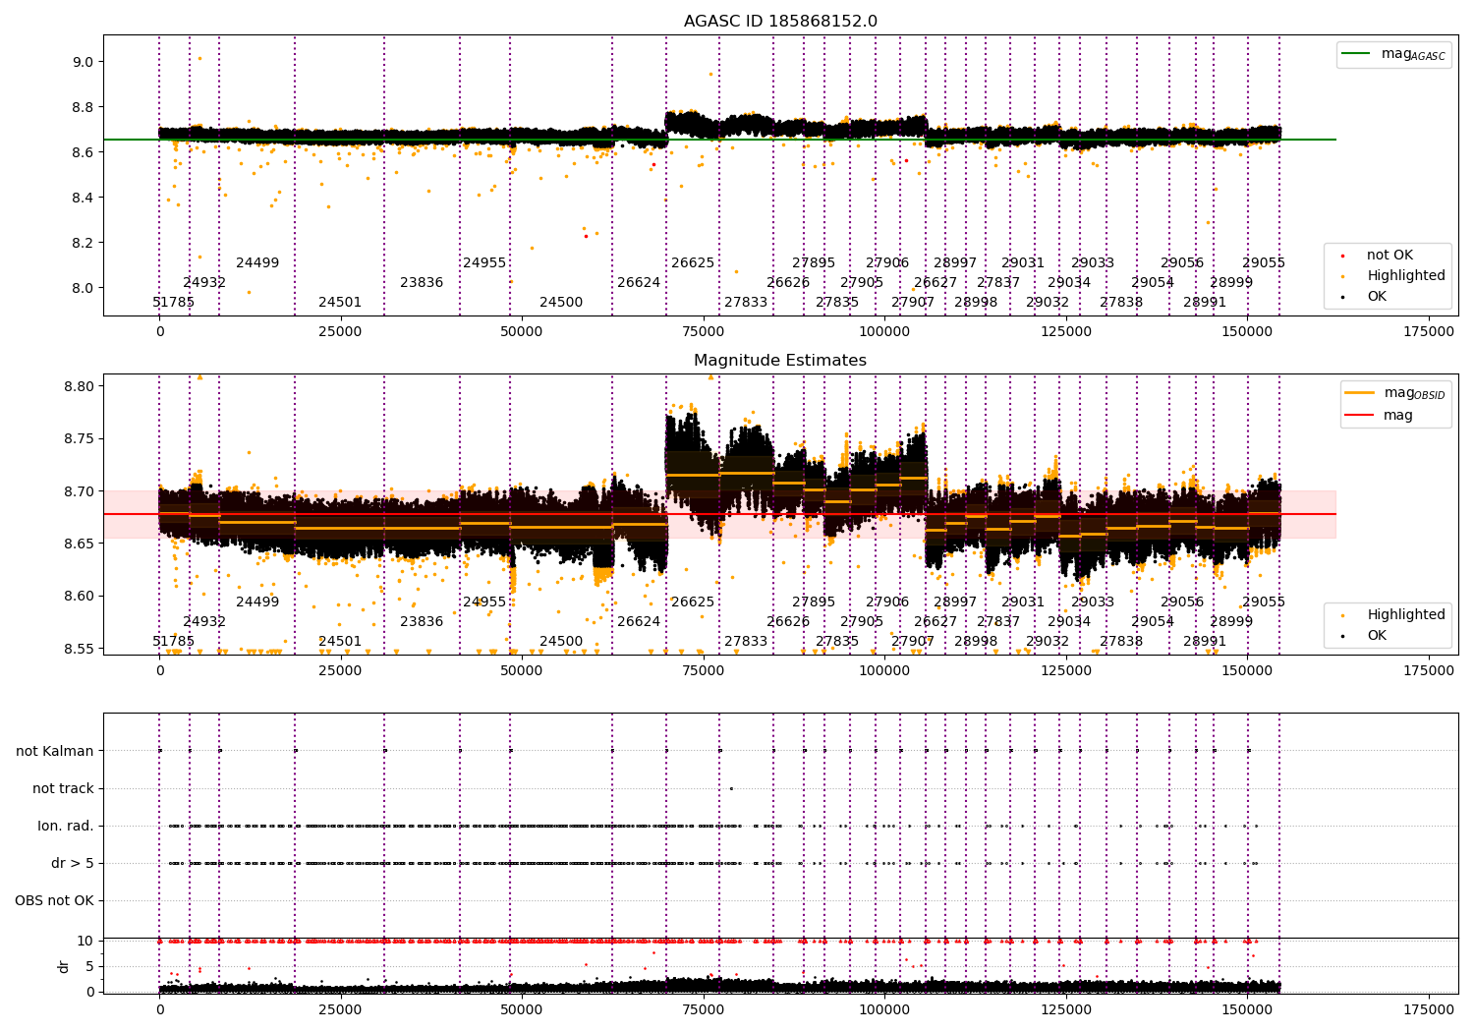Click obsid label 29055 in top plot
The height and width of the screenshot is (1032, 1474).
coord(1264,262)
